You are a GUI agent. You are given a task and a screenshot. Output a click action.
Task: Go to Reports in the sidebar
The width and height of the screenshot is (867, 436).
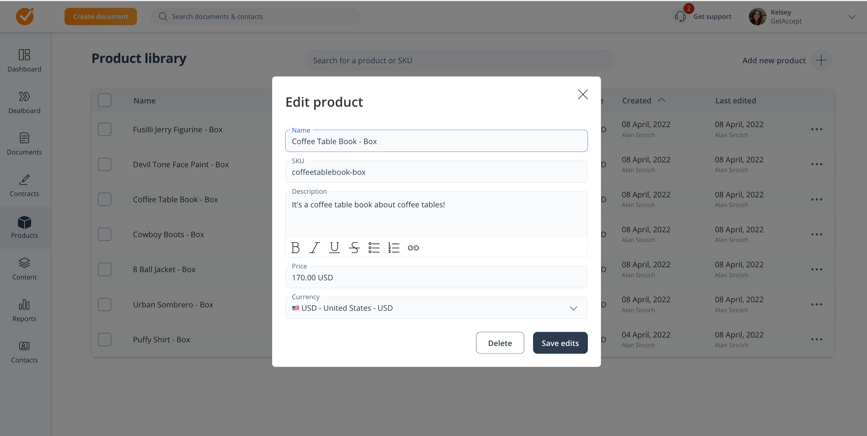(24, 310)
